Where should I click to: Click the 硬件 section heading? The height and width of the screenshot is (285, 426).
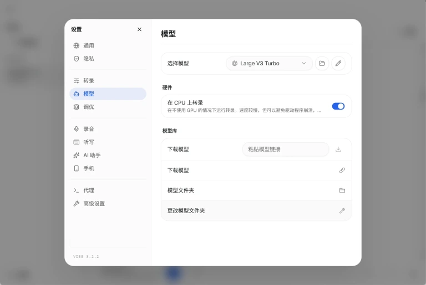coord(167,87)
